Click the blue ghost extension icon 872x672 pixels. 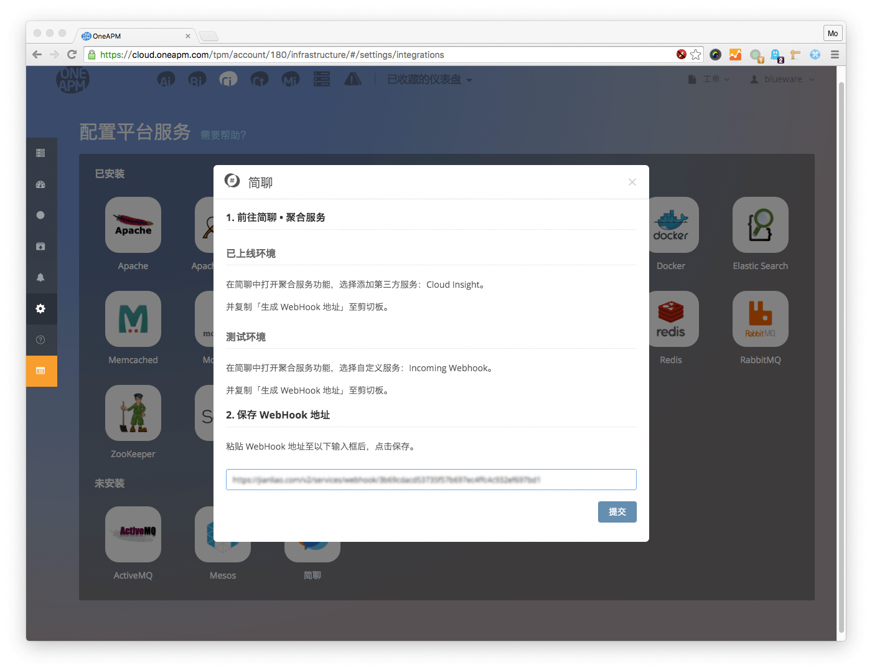coord(776,55)
